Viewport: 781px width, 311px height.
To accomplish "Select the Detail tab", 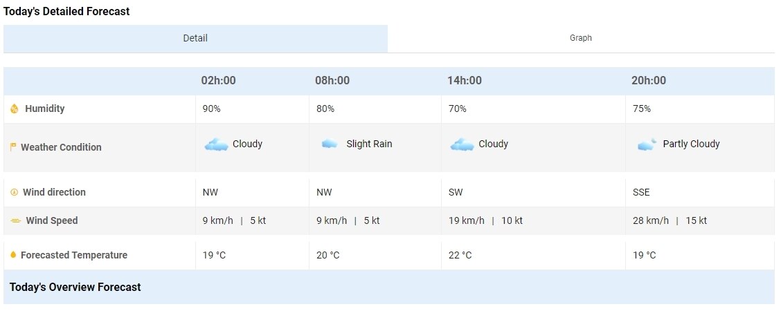I will (195, 39).
